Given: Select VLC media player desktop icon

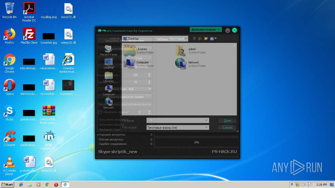Looking at the screenshot, I should click(9, 166).
